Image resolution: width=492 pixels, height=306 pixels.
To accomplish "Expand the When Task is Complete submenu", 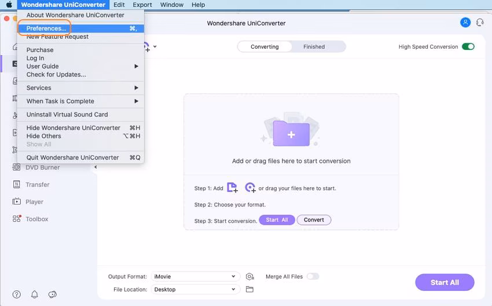I will coord(80,101).
